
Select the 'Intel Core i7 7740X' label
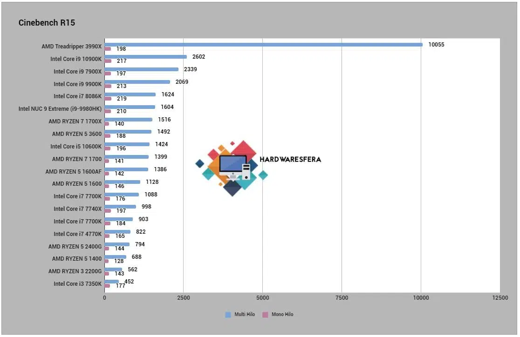click(x=78, y=209)
